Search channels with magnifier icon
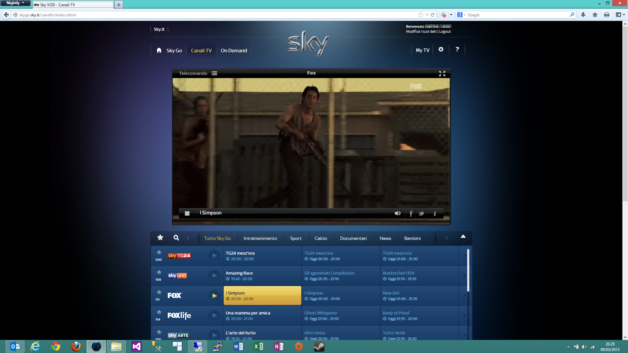 coord(176,238)
